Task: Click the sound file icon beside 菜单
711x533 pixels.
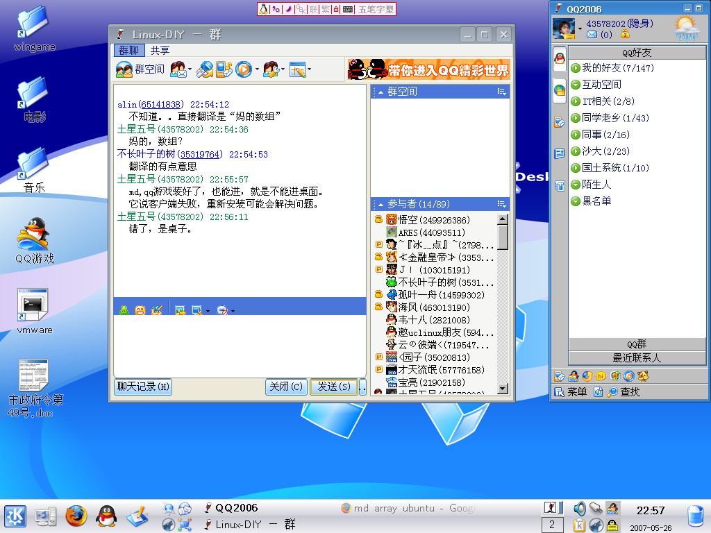Action: pyautogui.click(x=598, y=392)
